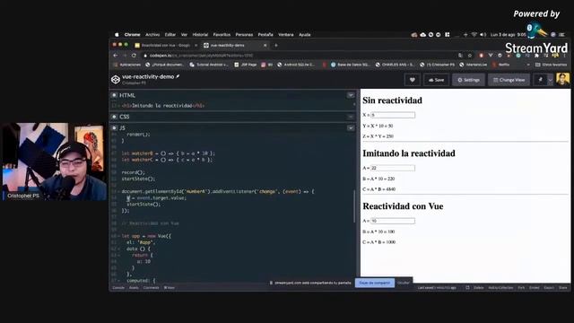Click the X input under Sin reactividad

coord(393,115)
